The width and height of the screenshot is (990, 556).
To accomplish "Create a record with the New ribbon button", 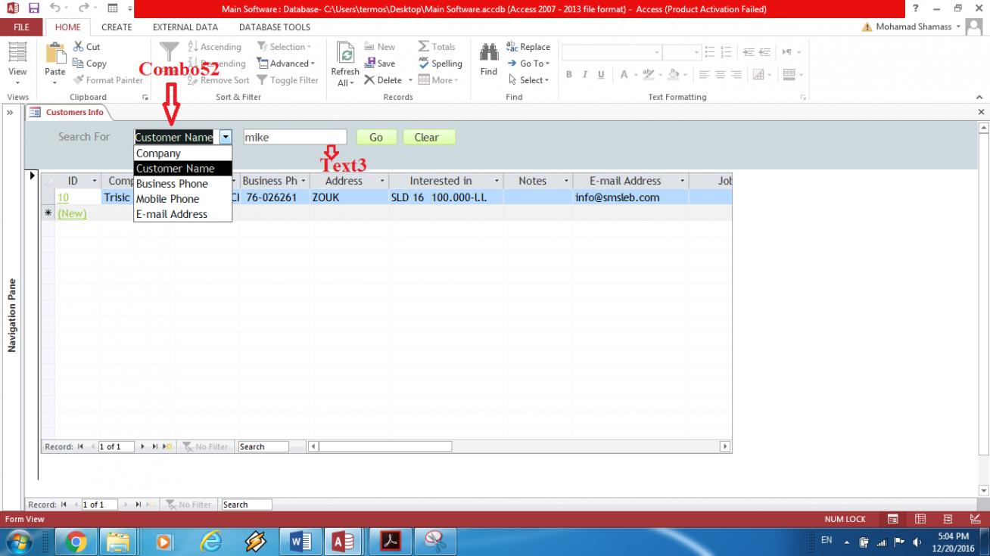I will tap(379, 47).
